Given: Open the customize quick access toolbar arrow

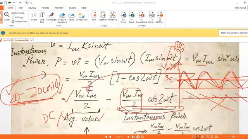Looking at the screenshot, I should (x=31, y=3).
